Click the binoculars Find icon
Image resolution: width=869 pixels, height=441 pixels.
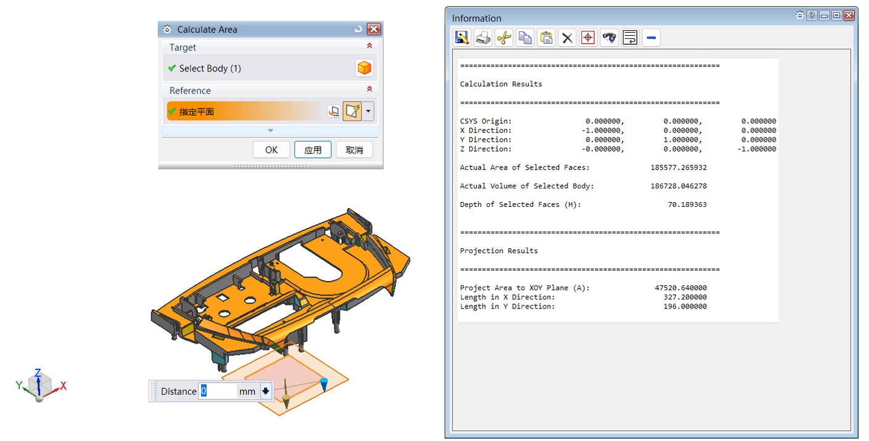[609, 38]
